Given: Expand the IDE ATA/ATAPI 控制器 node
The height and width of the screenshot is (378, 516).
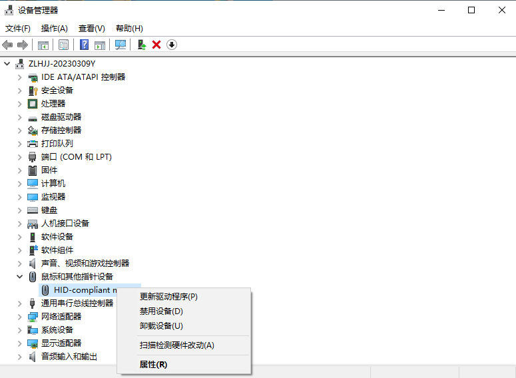Looking at the screenshot, I should pyautogui.click(x=20, y=77).
